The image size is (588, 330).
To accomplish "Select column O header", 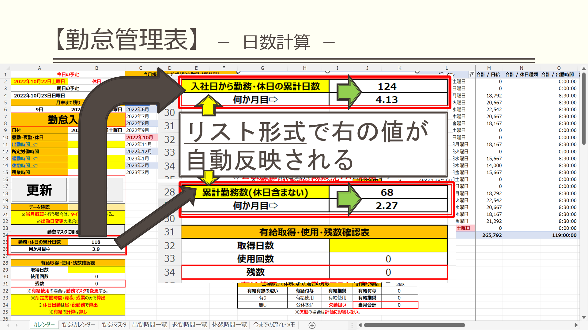I will coord(559,68).
